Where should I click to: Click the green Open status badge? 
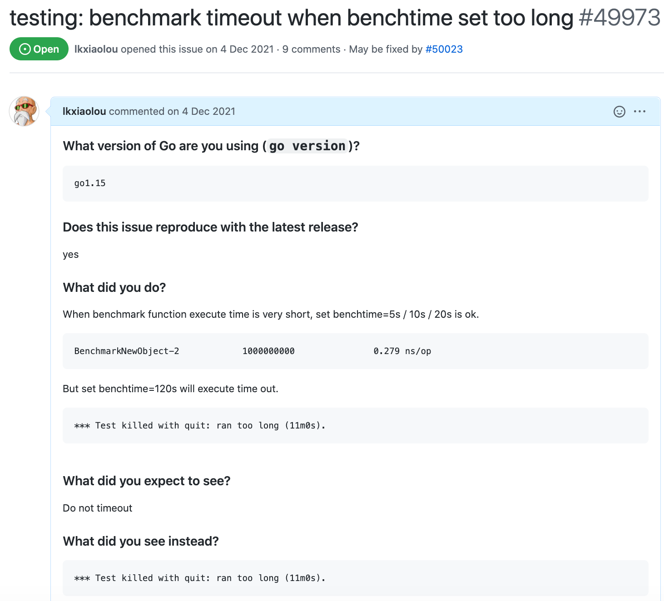39,49
